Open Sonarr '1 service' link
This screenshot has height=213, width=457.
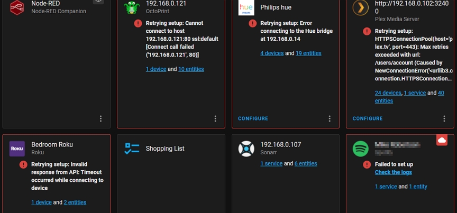pyautogui.click(x=271, y=163)
